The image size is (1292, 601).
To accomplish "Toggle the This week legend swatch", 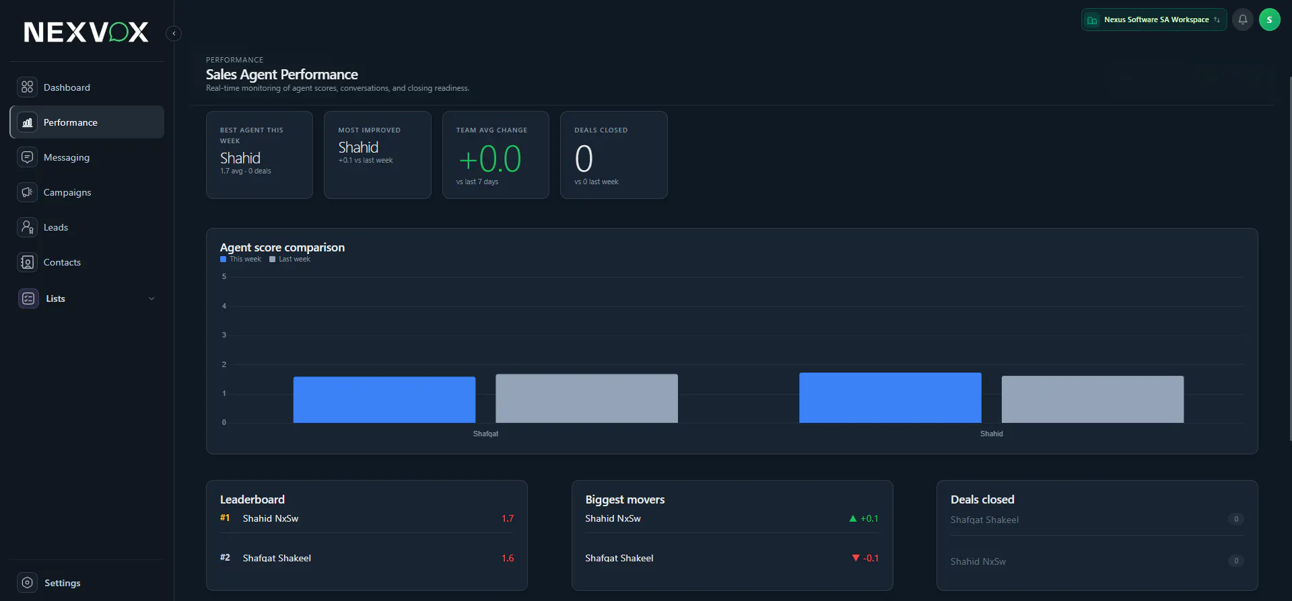I will [x=223, y=259].
